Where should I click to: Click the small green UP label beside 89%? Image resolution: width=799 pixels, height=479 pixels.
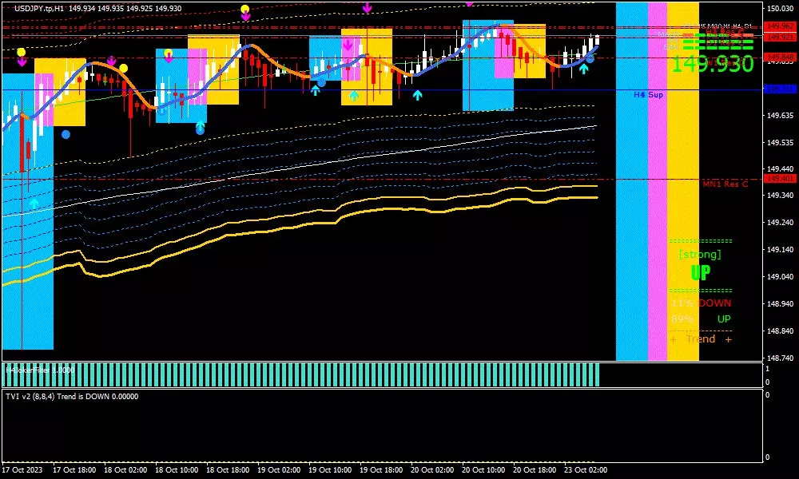[724, 319]
